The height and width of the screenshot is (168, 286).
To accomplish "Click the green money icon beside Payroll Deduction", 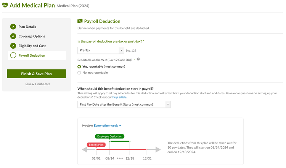I will coord(80,21).
